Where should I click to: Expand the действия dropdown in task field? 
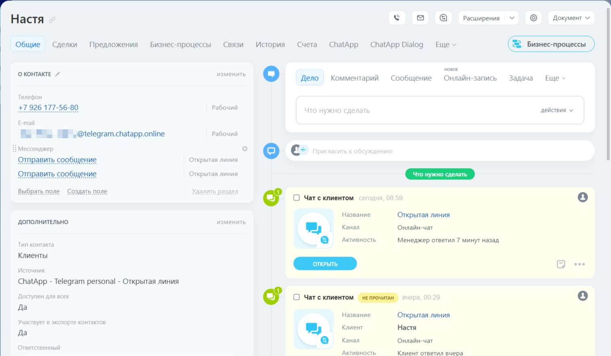(x=557, y=110)
